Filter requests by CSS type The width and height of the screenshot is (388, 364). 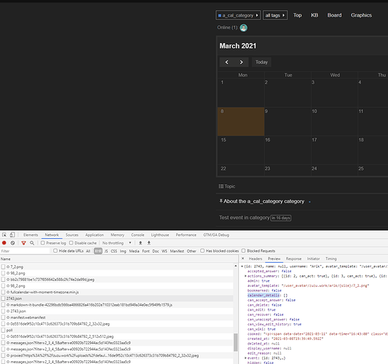[x=114, y=251]
